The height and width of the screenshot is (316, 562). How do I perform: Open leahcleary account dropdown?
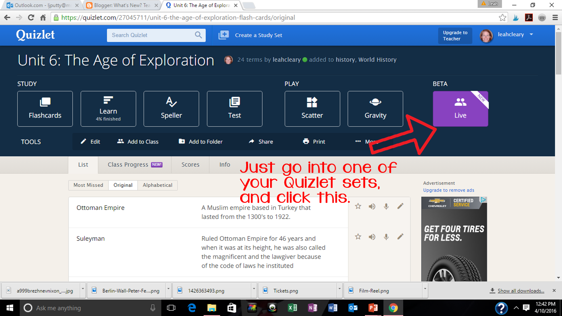(x=531, y=34)
